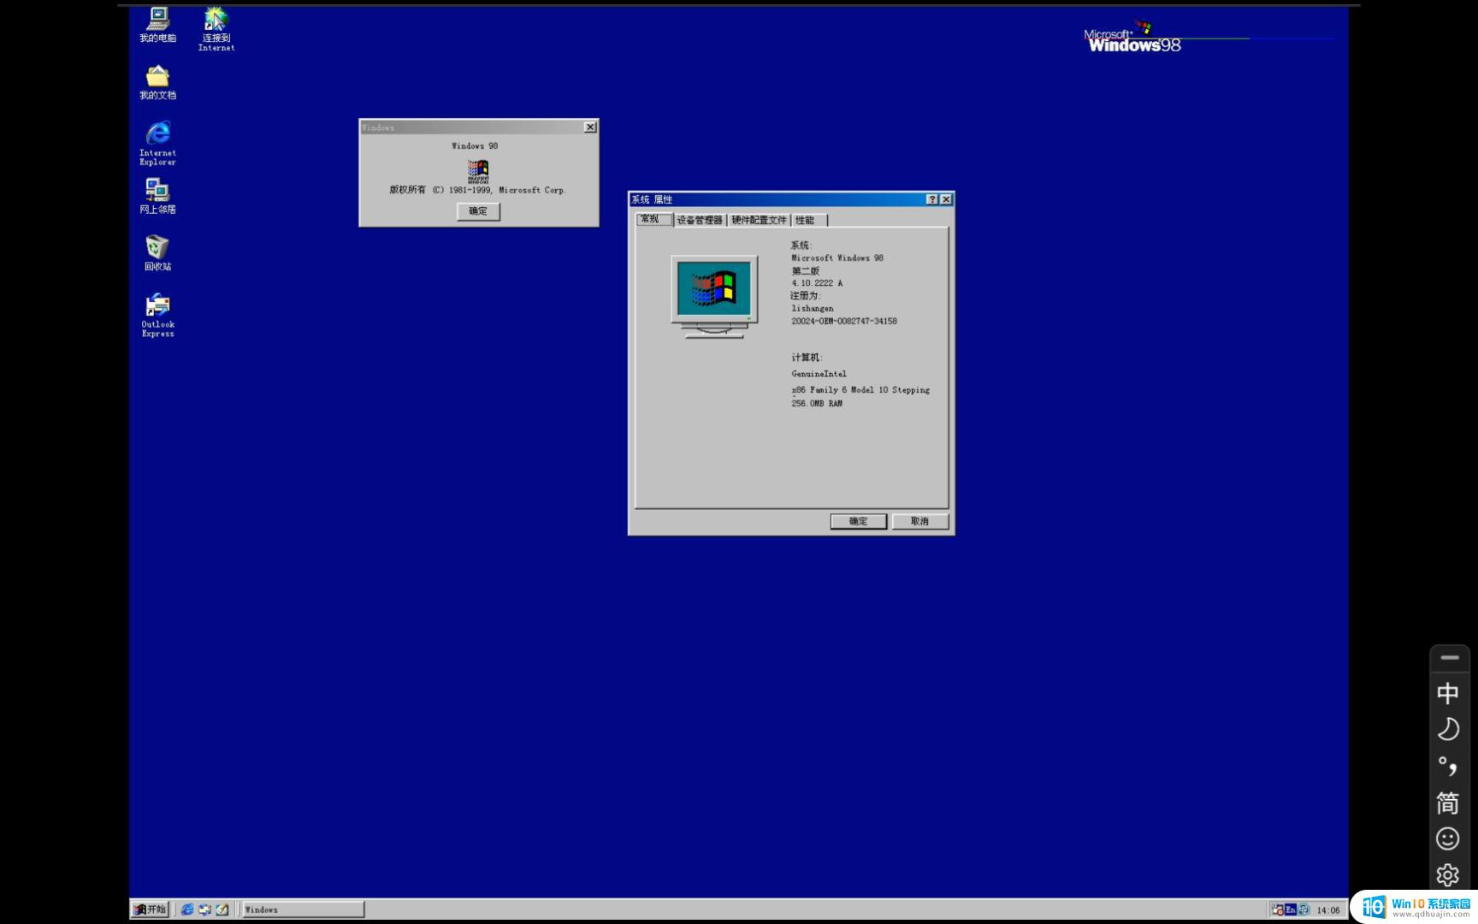Image resolution: width=1478 pixels, height=924 pixels.
Task: Select the 网上邻居 desktop icon
Action: point(157,196)
